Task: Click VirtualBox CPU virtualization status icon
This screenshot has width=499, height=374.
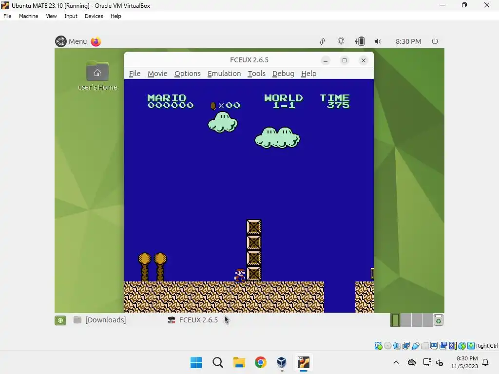Action: point(453,346)
